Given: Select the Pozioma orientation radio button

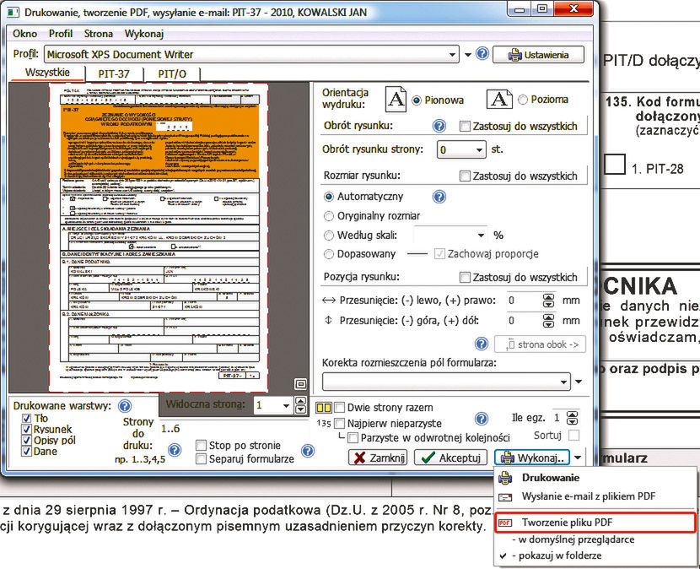Looking at the screenshot, I should coord(523,100).
